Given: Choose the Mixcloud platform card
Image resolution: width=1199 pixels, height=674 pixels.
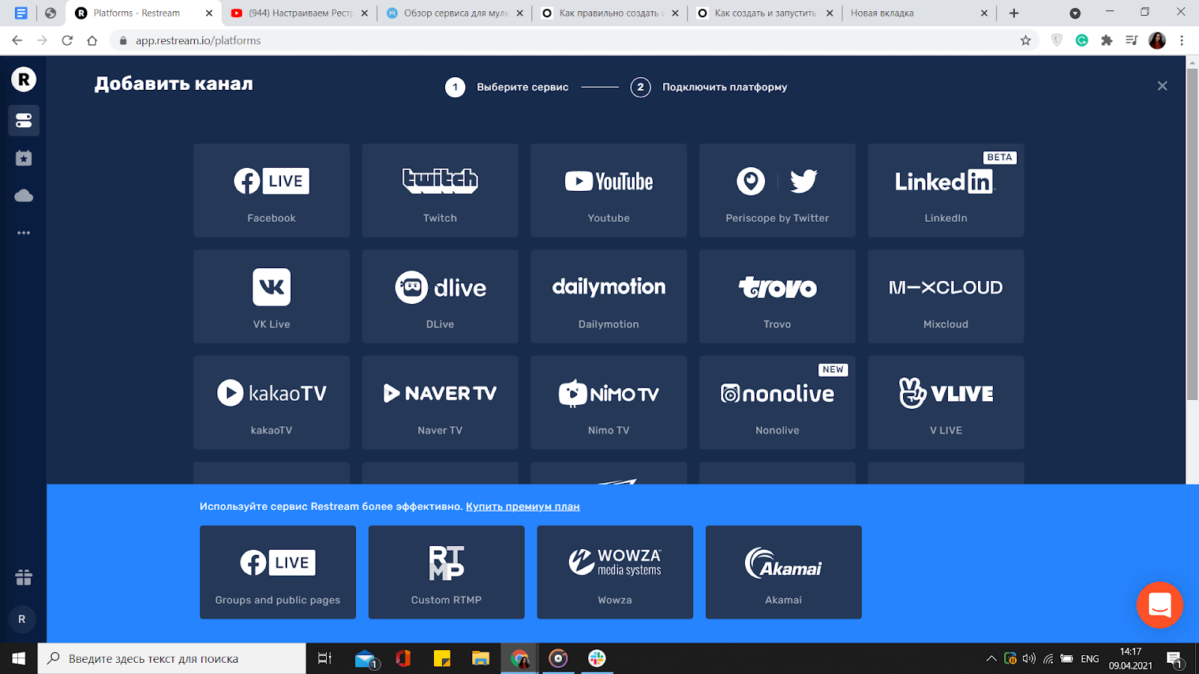Looking at the screenshot, I should click(946, 297).
